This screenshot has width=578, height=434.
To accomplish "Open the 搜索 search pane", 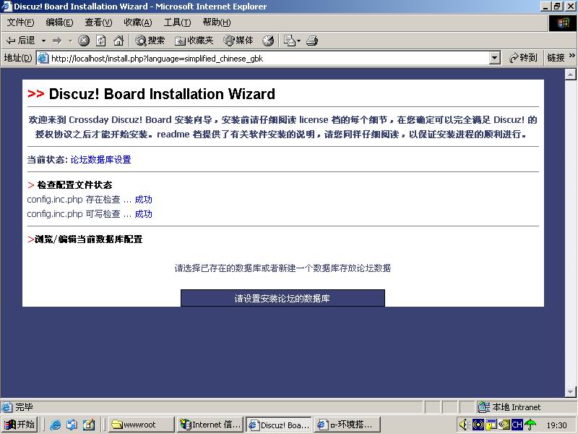I will click(150, 41).
